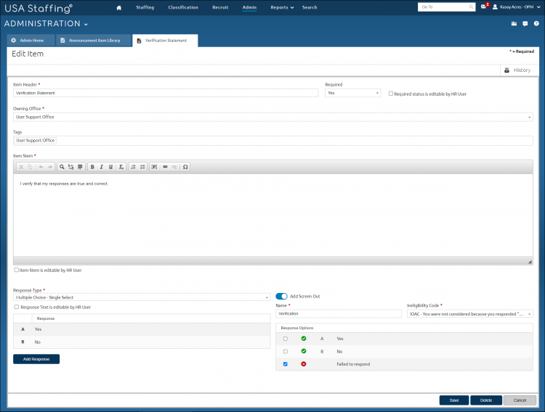
Task: Select the Verification Statement tab
Action: click(x=165, y=41)
